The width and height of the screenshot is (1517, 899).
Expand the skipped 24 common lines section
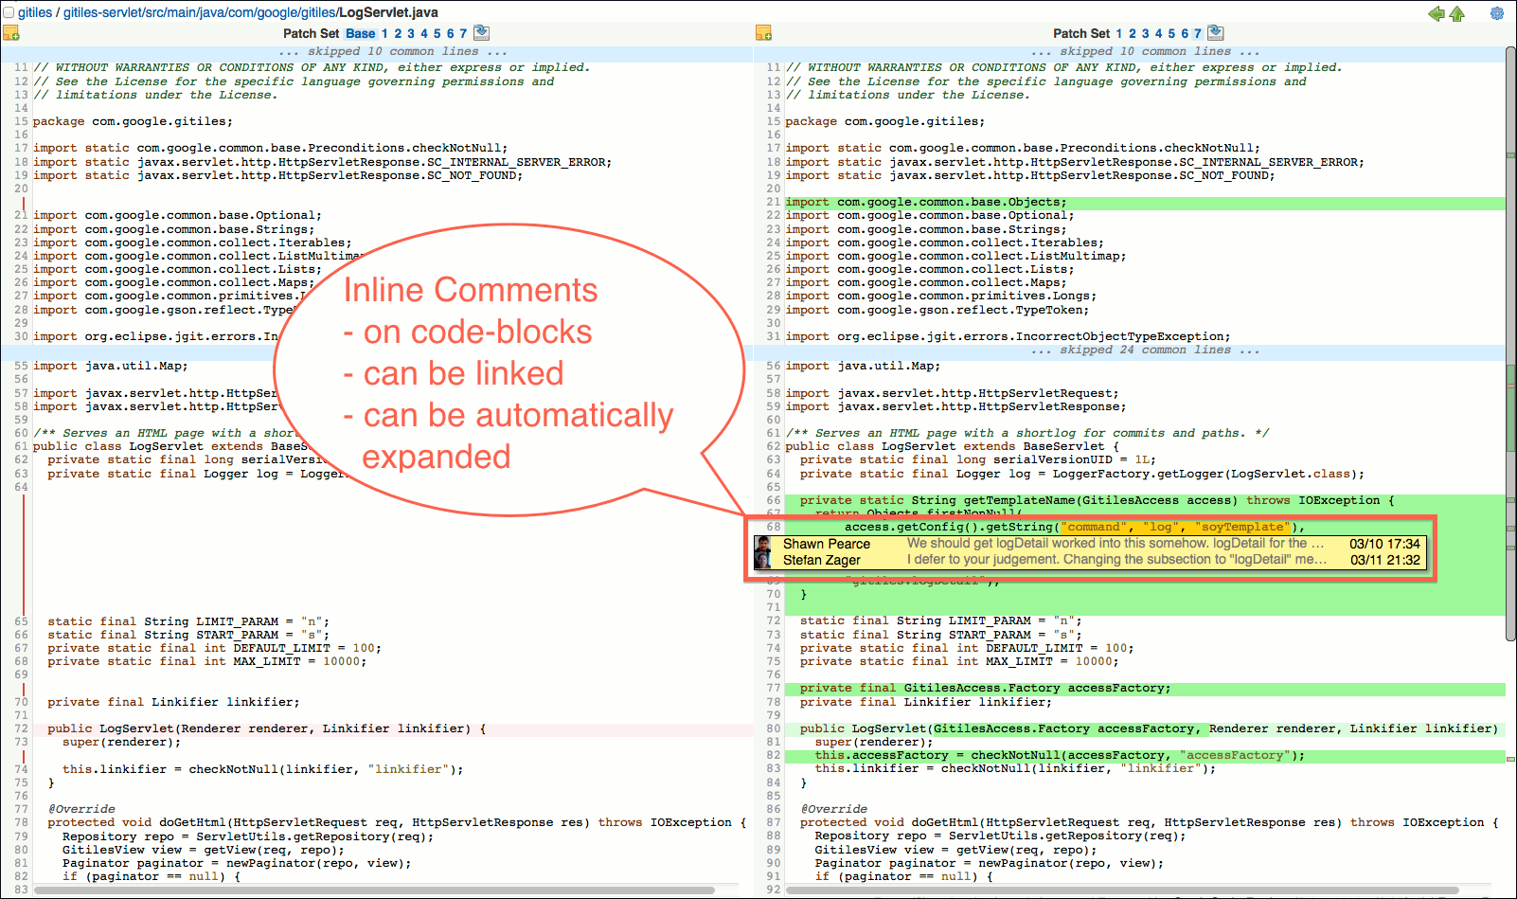[1145, 350]
